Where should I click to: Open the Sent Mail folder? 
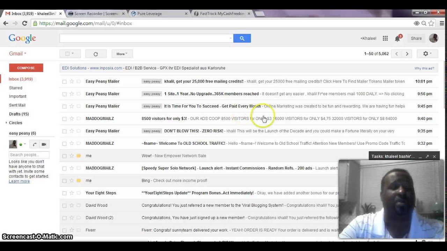point(17,105)
